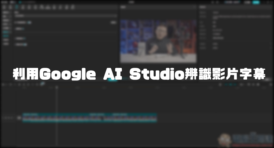274x148 pixels.
Task: Select the teal-highlighted tab in top toolbar
Action: [17, 7]
